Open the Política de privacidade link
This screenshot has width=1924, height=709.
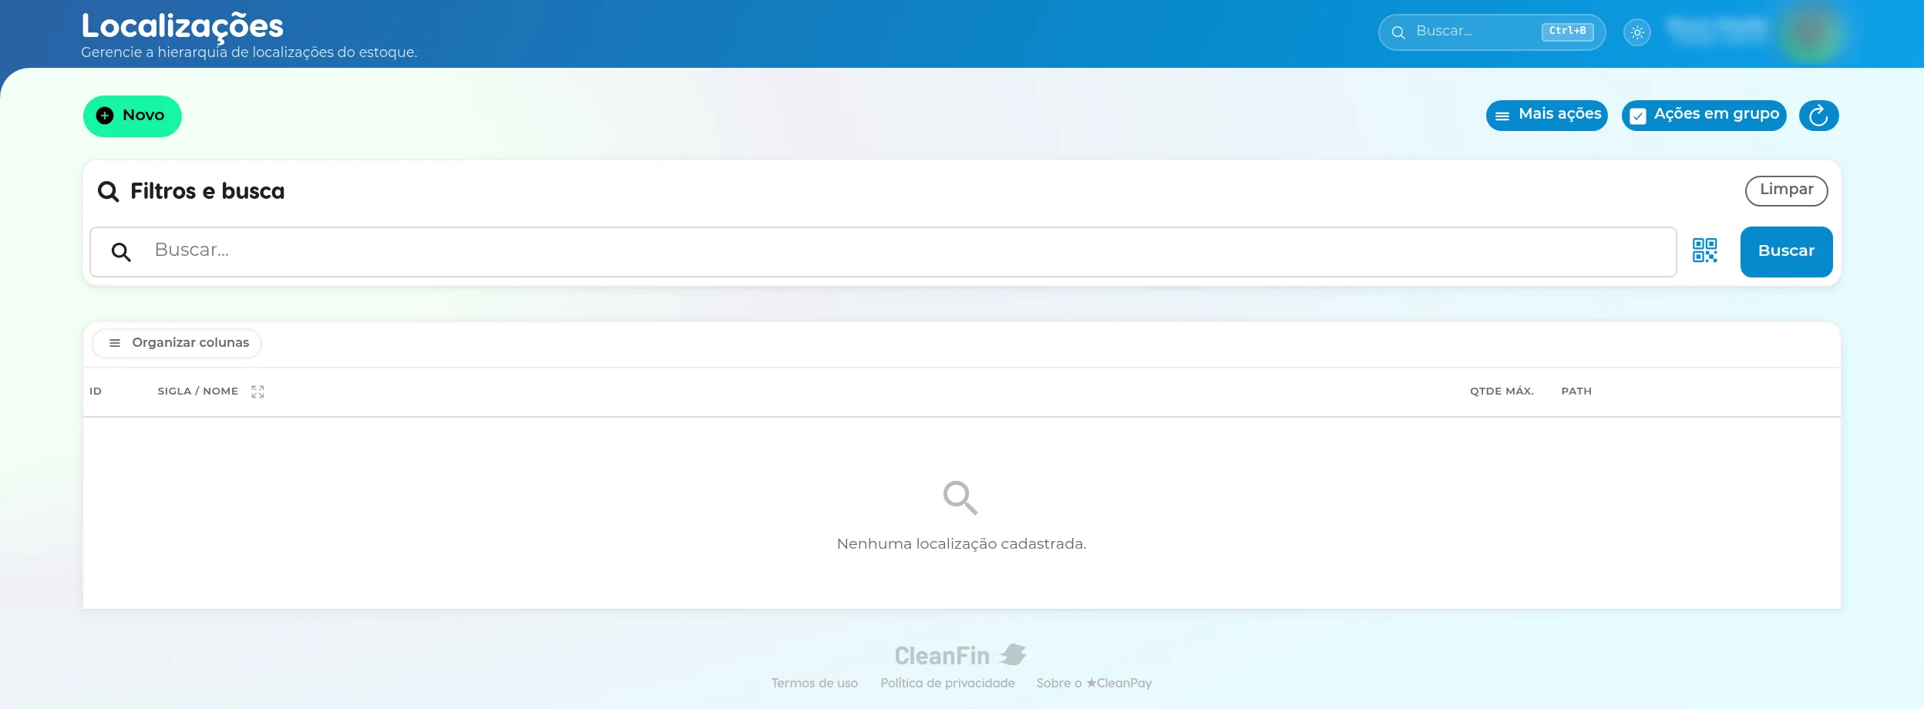947,683
